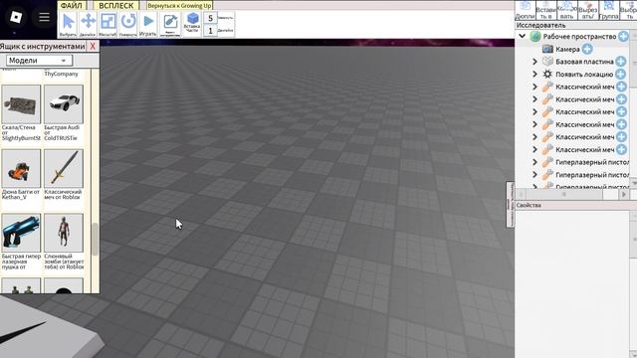637x358 pixels.
Task: Click the Камера camera icon
Action: click(x=547, y=49)
